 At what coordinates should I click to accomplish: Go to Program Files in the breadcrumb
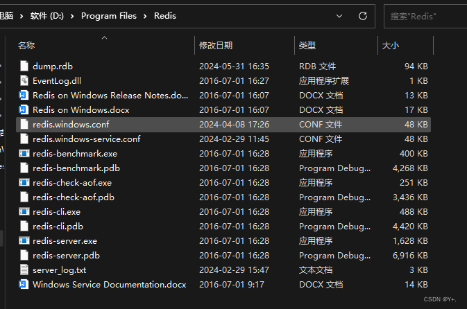[109, 16]
